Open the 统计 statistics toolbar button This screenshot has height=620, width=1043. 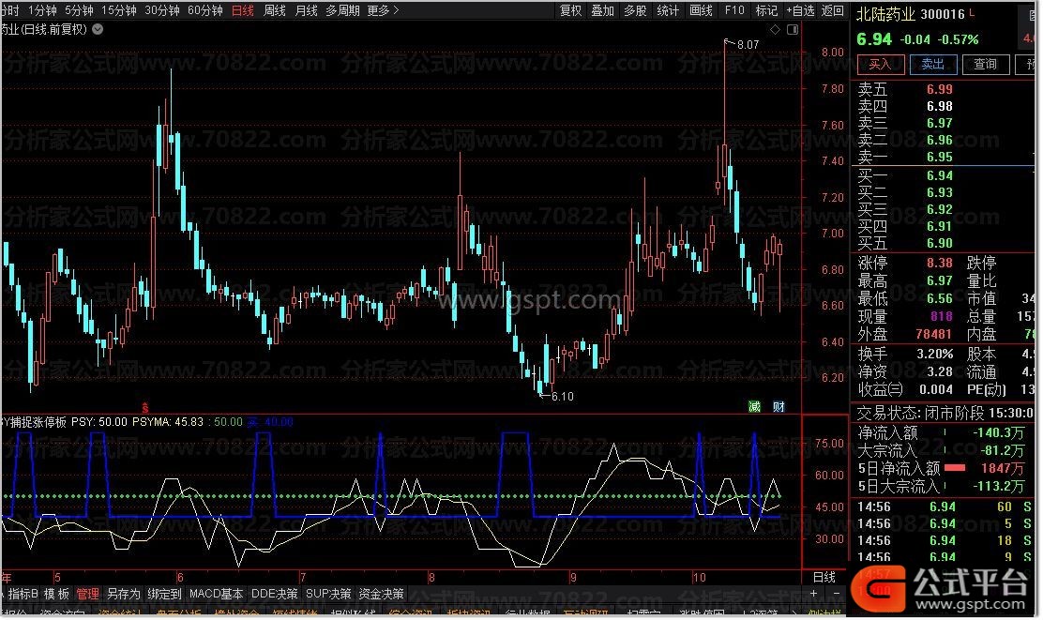click(668, 10)
